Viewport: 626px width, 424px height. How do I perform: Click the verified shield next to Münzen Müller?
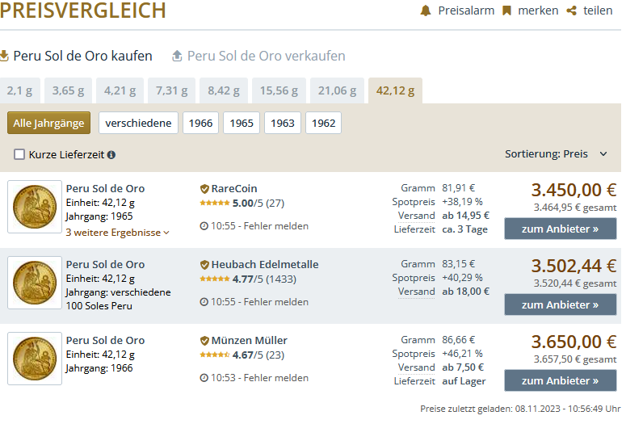pos(204,341)
